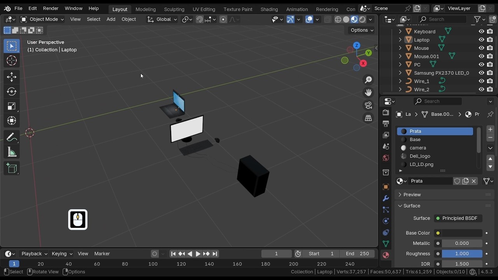Open the Object properties tab
The height and width of the screenshot is (280, 498).
386,187
